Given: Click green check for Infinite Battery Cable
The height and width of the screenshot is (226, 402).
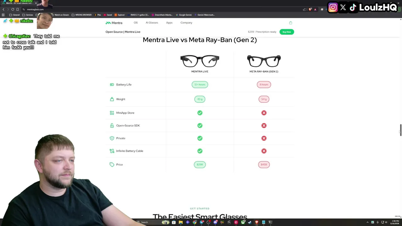Looking at the screenshot, I should tap(200, 151).
